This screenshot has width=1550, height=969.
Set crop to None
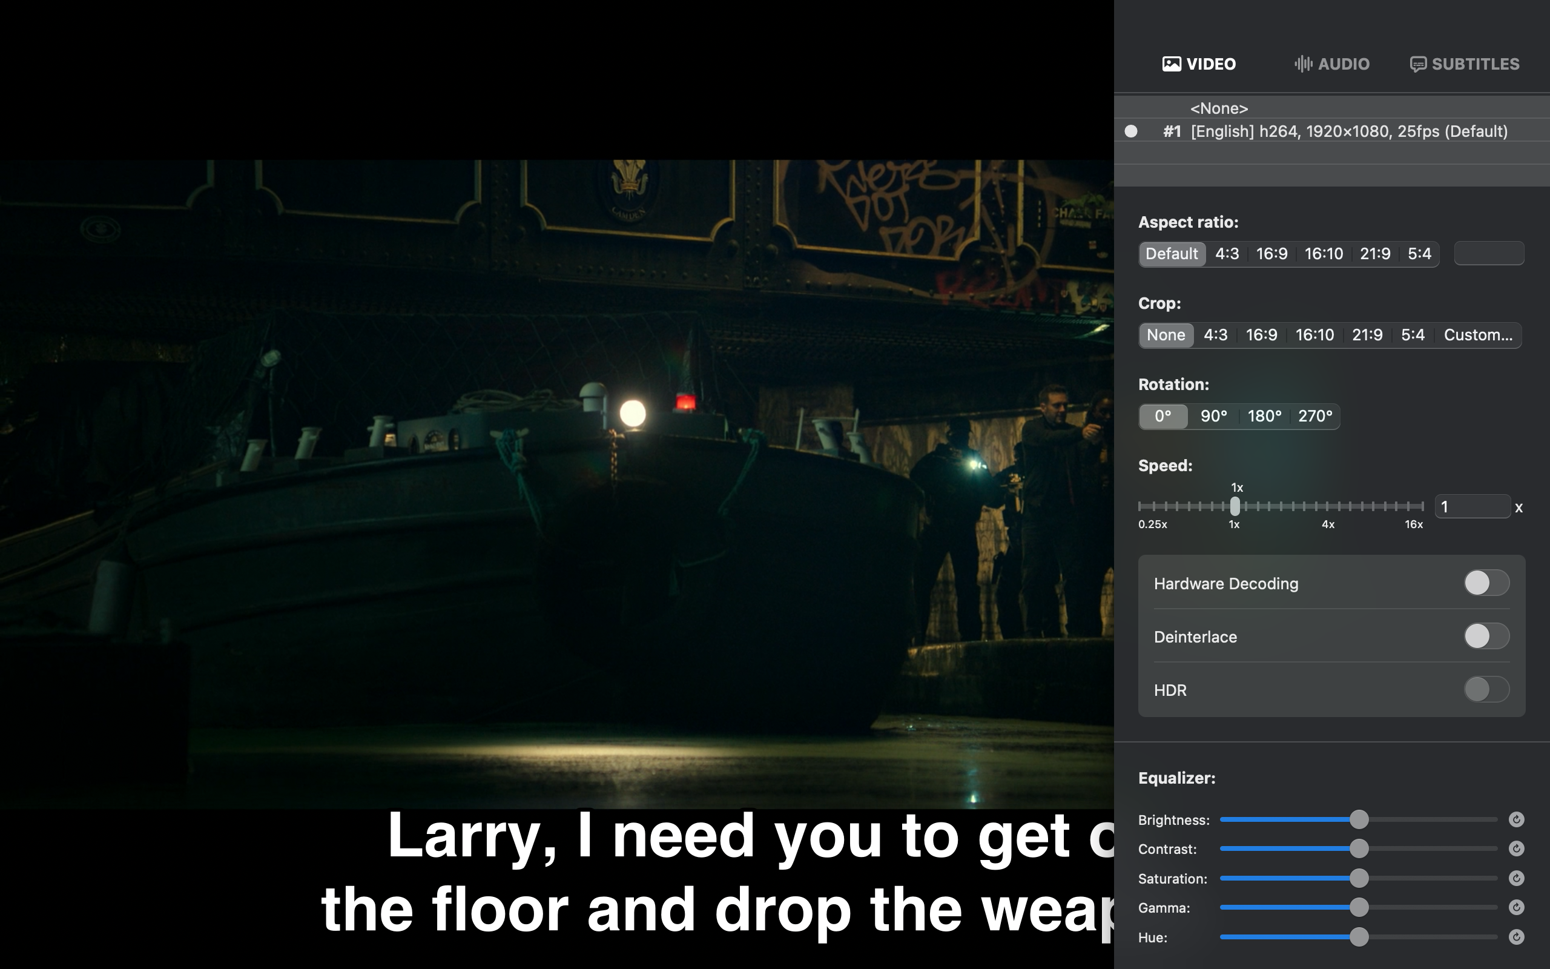pyautogui.click(x=1166, y=335)
